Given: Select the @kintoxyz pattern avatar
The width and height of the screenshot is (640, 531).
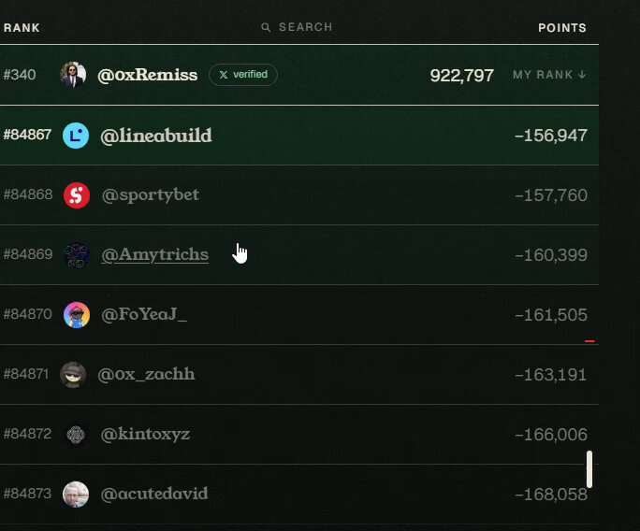Looking at the screenshot, I should [76, 435].
